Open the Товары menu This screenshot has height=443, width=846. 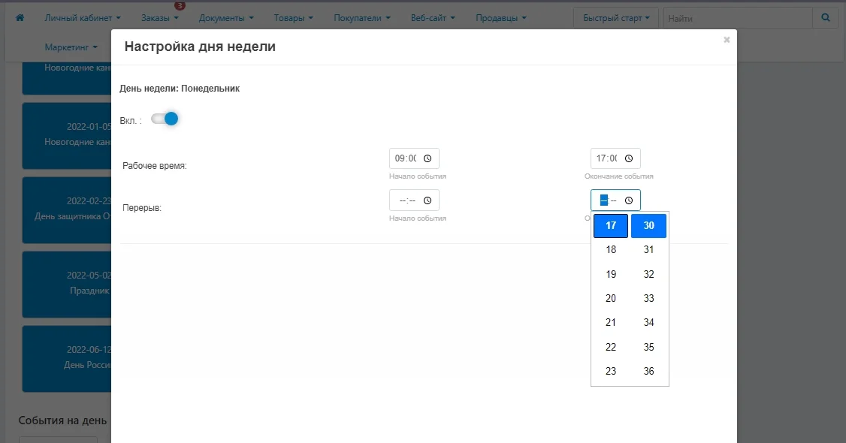coord(293,18)
